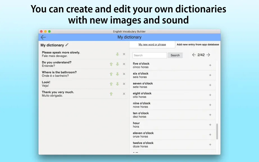259x162 pixels.
Task: Focus the Search text field
Action: click(150, 55)
